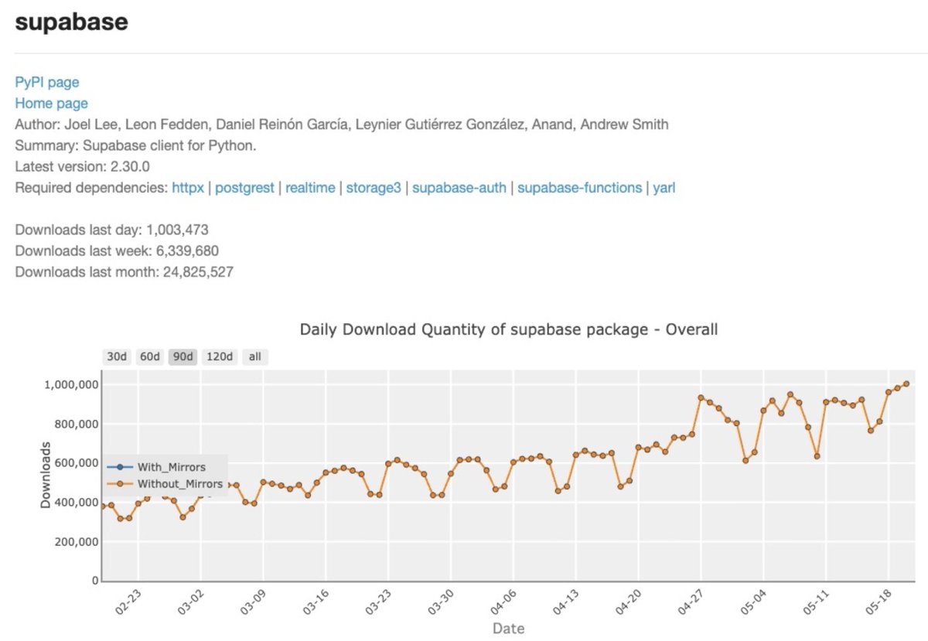
Task: Click 'Downloads last day: 1,003,473' text
Action: click(111, 230)
